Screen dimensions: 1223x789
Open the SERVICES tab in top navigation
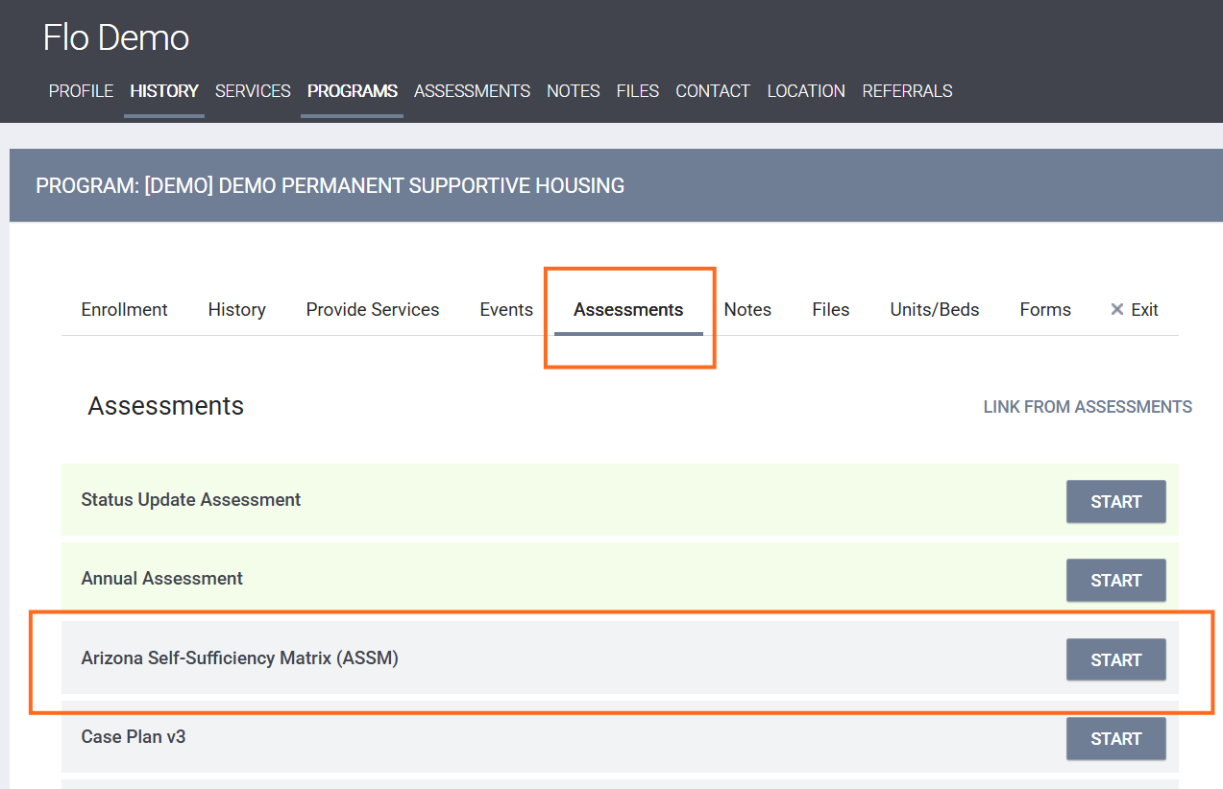pyautogui.click(x=253, y=91)
